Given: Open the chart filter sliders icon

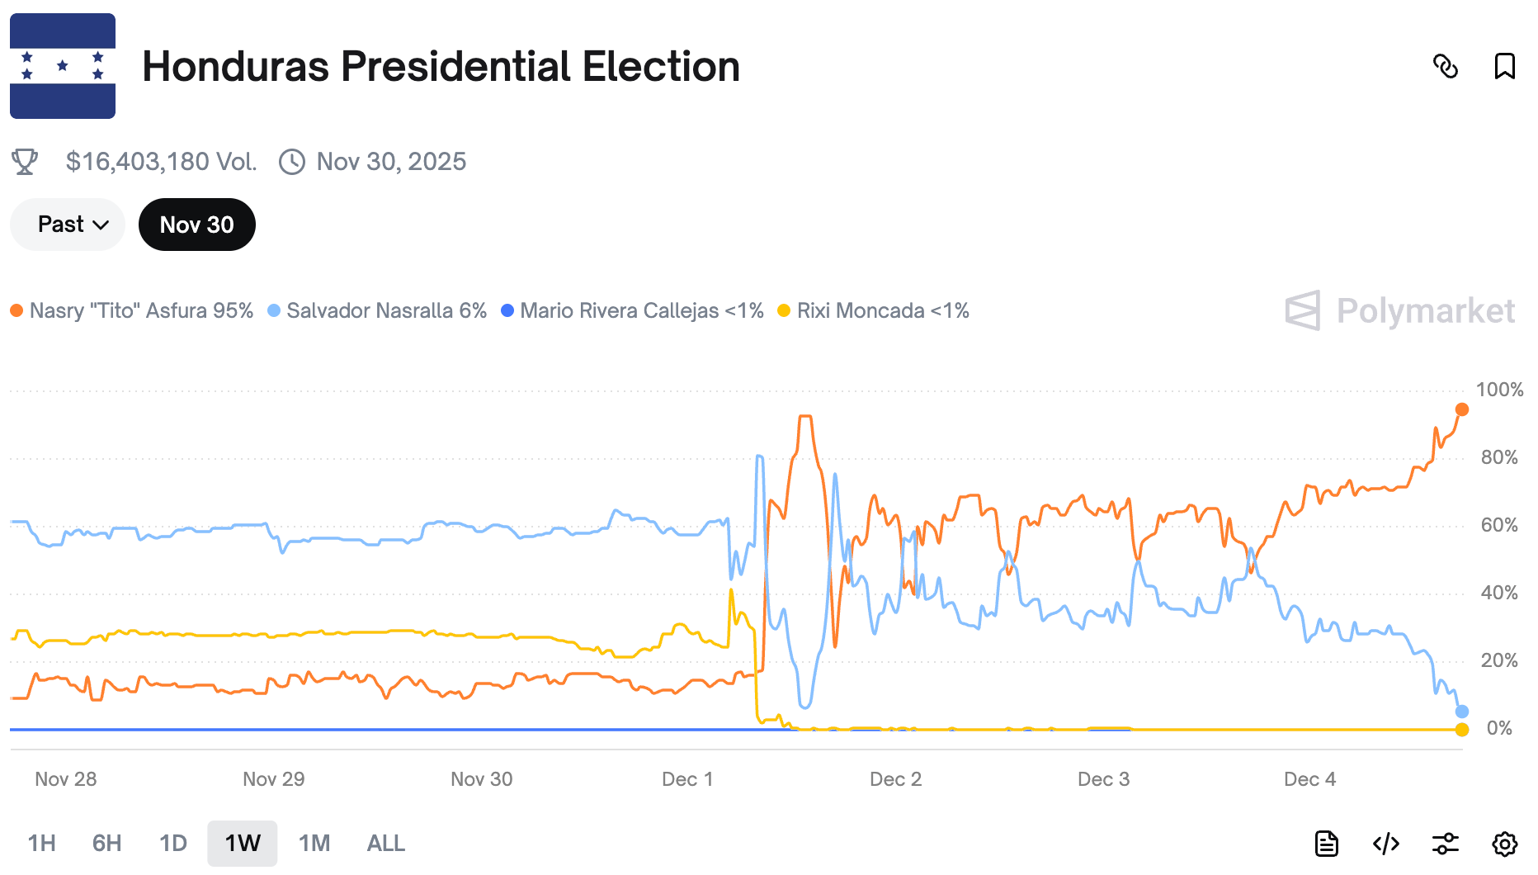Looking at the screenshot, I should [x=1445, y=844].
